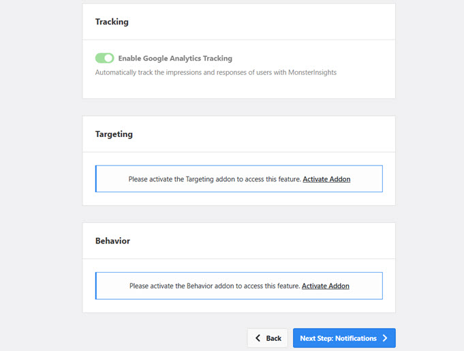Click the MonsterInsights tracking description text
This screenshot has width=464, height=351.
click(x=215, y=72)
